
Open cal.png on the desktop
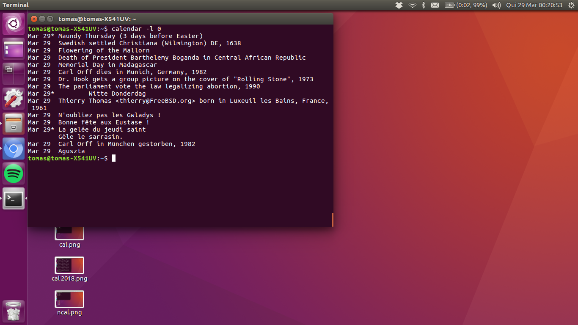69,232
